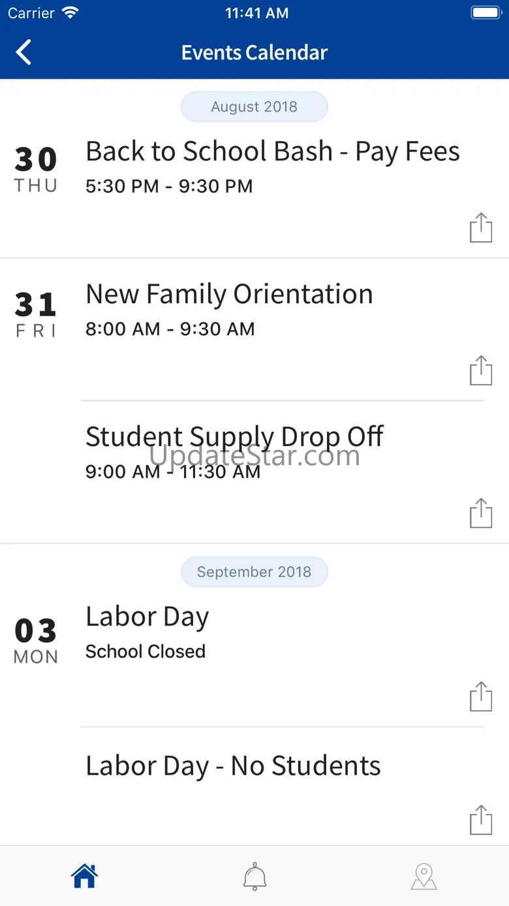Share the New Family Orientation event
This screenshot has width=509, height=906.
[x=481, y=370]
